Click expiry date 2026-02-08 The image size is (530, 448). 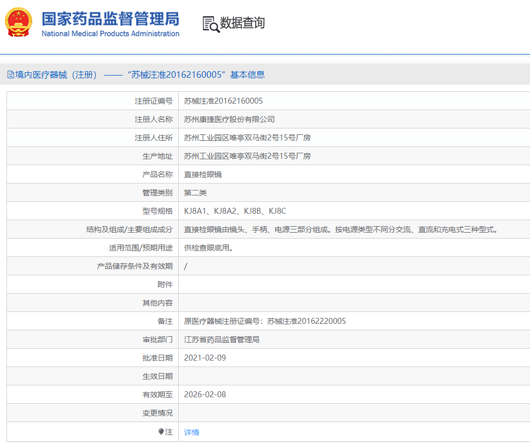(x=205, y=395)
